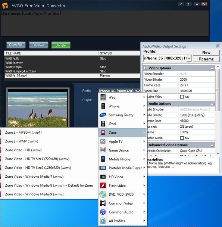Close the Audio/Video Output Settings panel
Image resolution: width=222 pixels, height=227 pixels.
pyautogui.click(x=218, y=46)
